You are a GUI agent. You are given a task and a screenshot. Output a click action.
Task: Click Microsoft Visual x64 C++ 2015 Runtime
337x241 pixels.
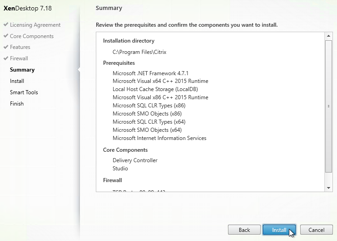(x=160, y=81)
